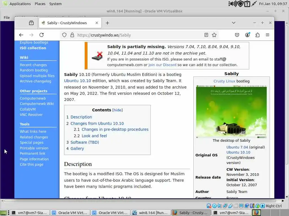Image resolution: width=289 pixels, height=216 pixels.
Task: Close the Sabily - CrustyWindows tab
Action: pyautogui.click(x=97, y=23)
